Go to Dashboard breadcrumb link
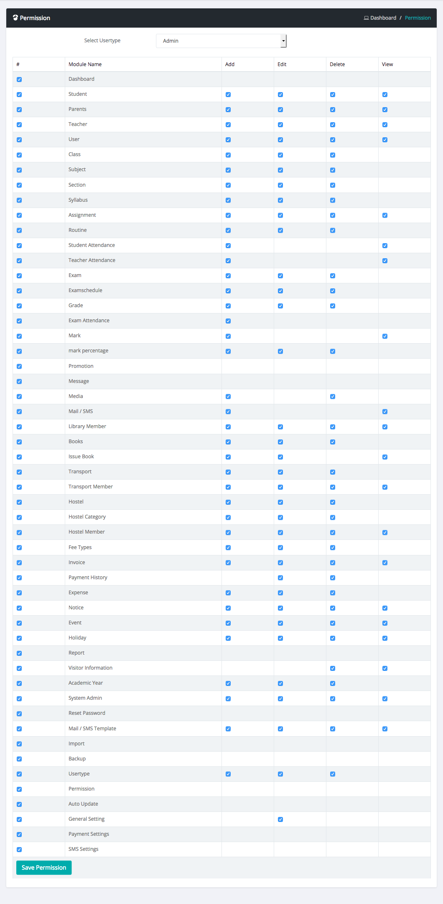The image size is (443, 904). click(383, 18)
